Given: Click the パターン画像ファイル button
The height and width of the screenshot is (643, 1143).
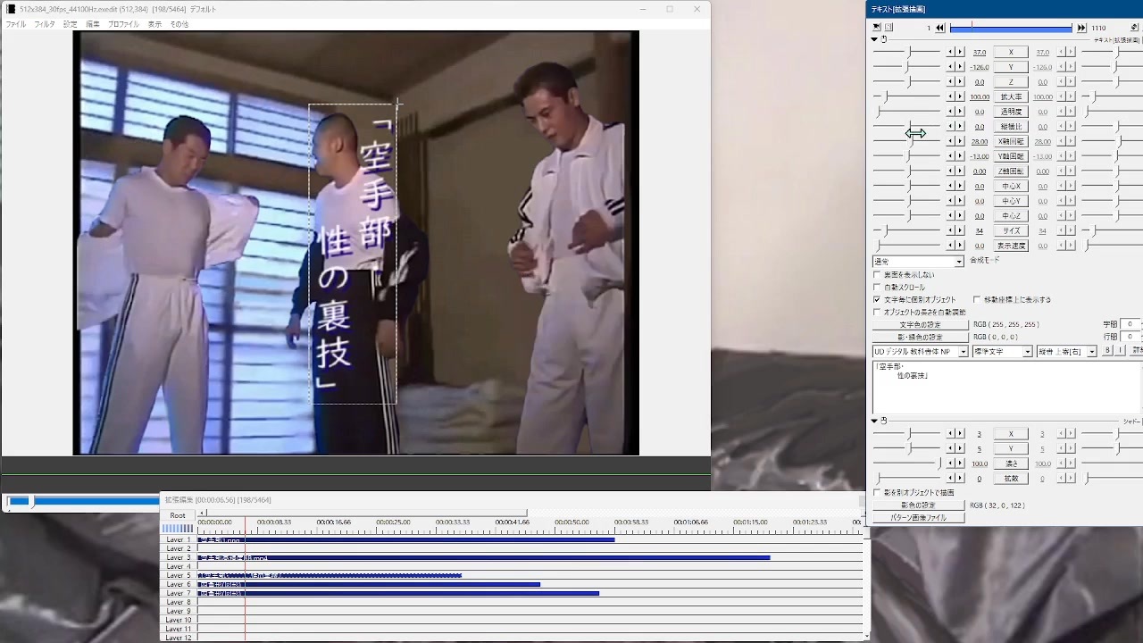Looking at the screenshot, I should coord(918,518).
